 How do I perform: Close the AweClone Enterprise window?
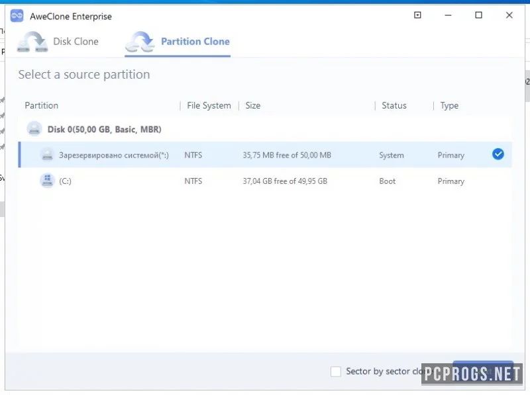(509, 15)
